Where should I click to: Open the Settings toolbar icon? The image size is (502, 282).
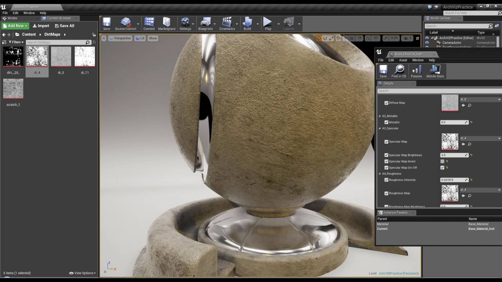[185, 24]
